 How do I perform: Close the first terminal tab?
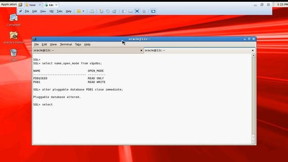coord(141,50)
